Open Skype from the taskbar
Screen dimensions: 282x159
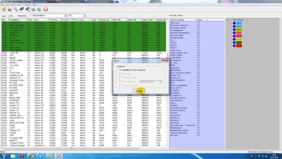(40, 156)
